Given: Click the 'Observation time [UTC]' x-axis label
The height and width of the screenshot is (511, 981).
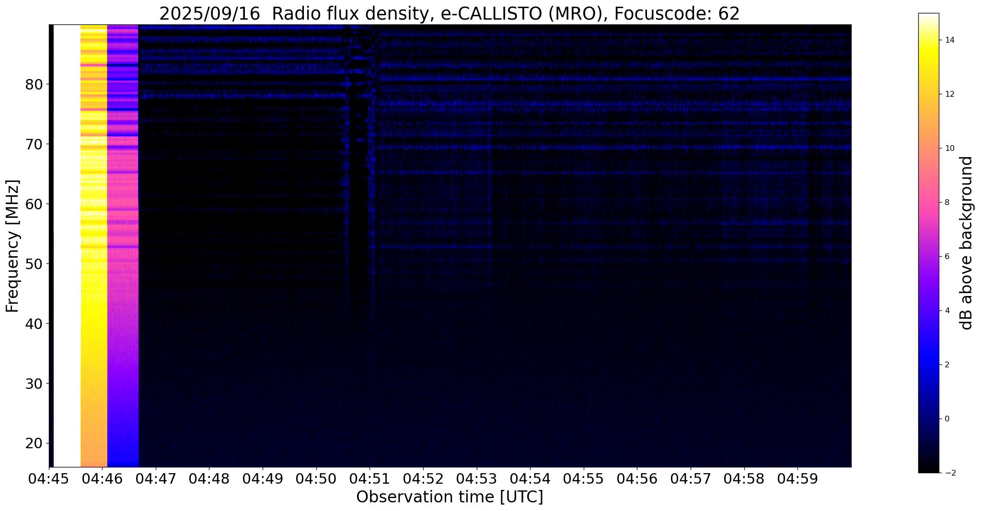Looking at the screenshot, I should tap(450, 497).
